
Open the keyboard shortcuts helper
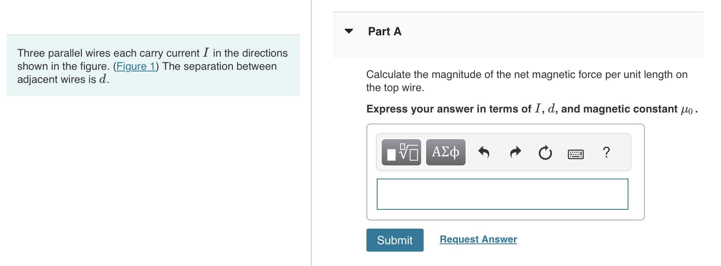click(575, 153)
